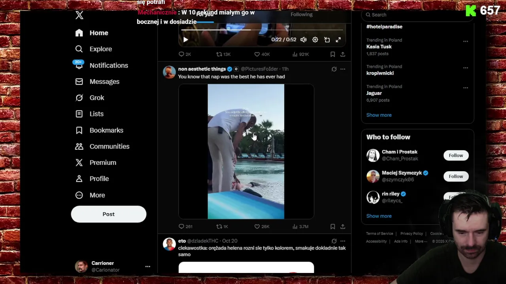
Task: Open more options on non aesthetic things post
Action: [343, 69]
